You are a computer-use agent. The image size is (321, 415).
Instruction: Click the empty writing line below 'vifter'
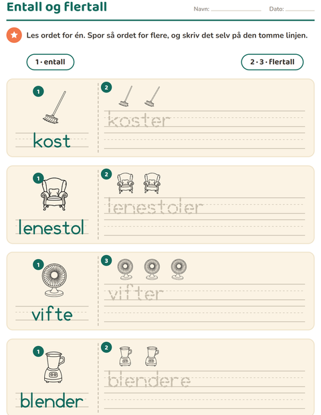[x=205, y=314]
